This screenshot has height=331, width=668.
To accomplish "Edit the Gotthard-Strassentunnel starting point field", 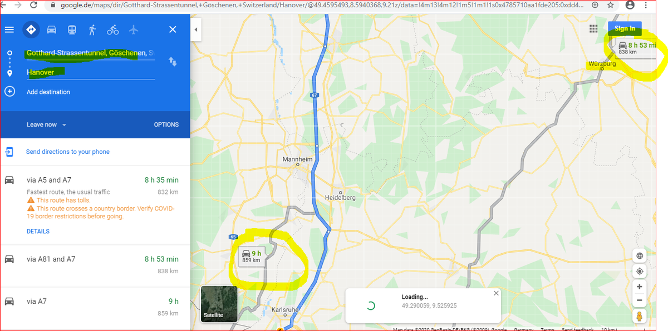I will (x=91, y=53).
